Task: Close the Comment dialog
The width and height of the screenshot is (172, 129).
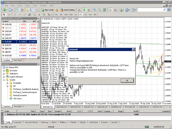Action: [x=133, y=49]
